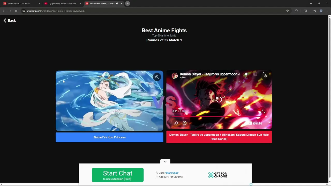Open the media controls music icon
331x186 pixels.
(x=315, y=11)
